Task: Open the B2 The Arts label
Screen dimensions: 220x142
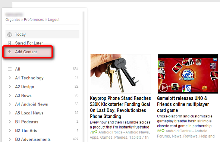Action: (26, 131)
